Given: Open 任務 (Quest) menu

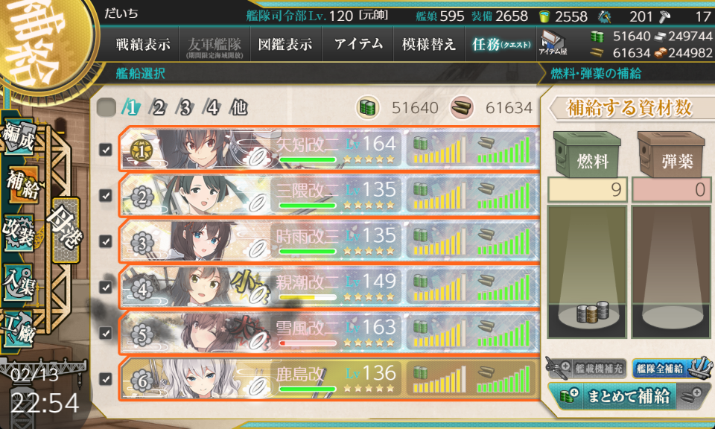Looking at the screenshot, I should point(500,44).
